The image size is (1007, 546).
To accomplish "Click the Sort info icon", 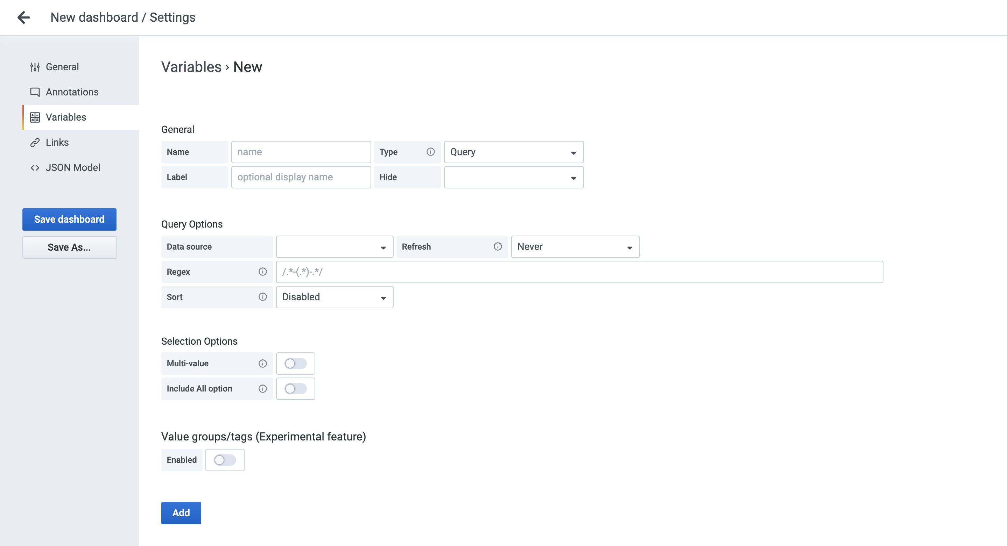I will pos(262,297).
